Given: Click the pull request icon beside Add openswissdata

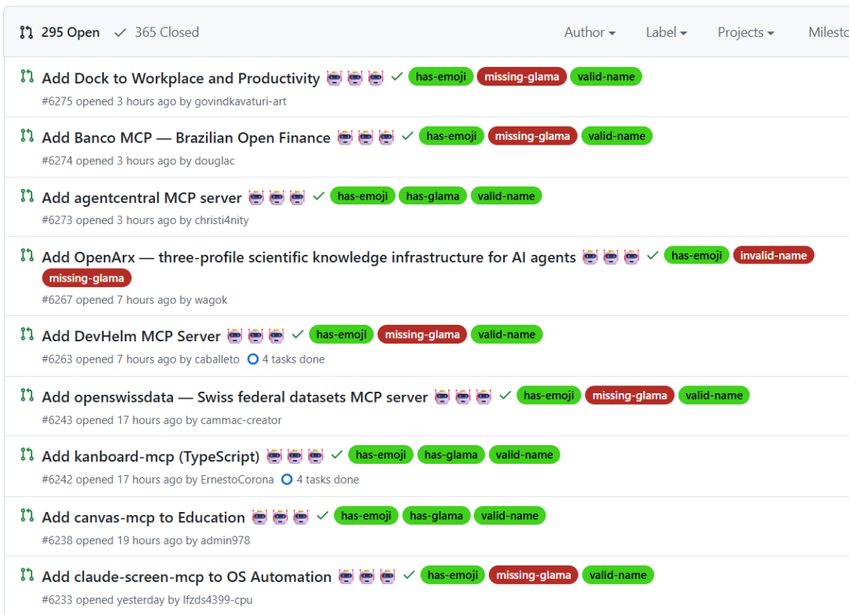Looking at the screenshot, I should click(x=27, y=395).
